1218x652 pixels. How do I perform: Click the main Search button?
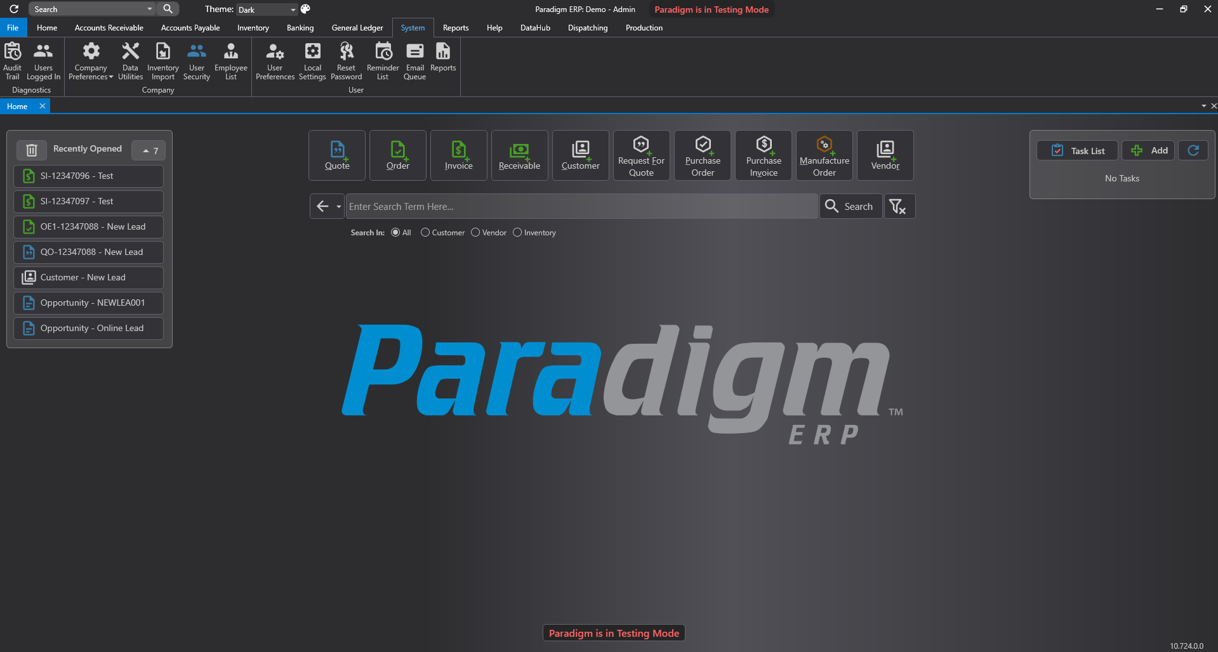click(851, 206)
